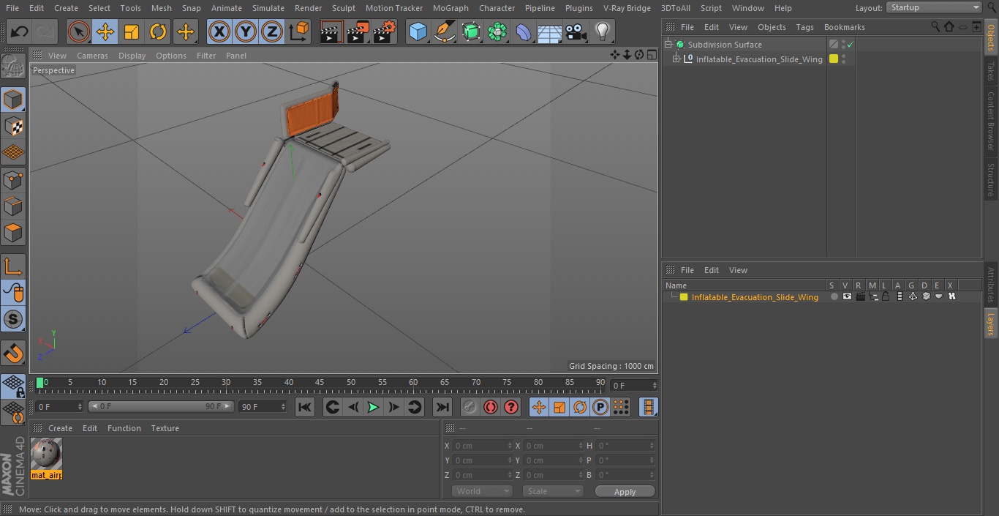Toggle Subdivision Surface enable checkmark
The image size is (999, 516).
(x=851, y=45)
